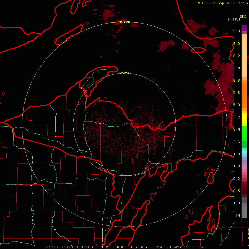Image resolution: width=249 pixels, height=249 pixels.
Task: Click the TH threshold label on the scale
Action: click(x=238, y=216)
